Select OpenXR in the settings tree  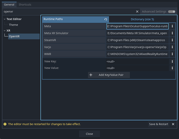(24, 36)
